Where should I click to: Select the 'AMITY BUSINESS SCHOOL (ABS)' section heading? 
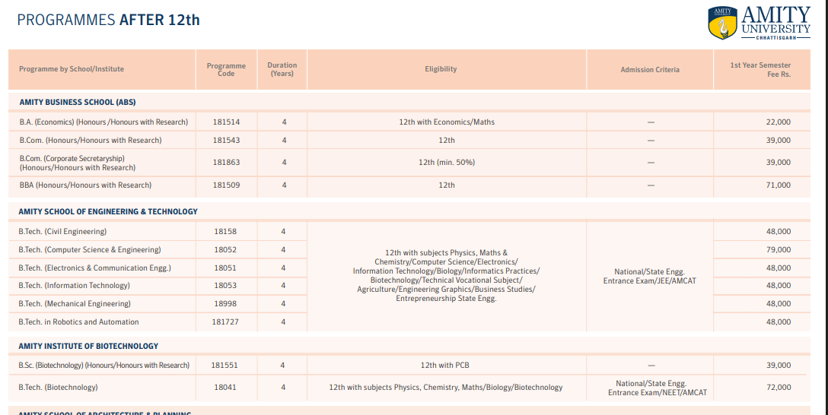[x=78, y=103]
